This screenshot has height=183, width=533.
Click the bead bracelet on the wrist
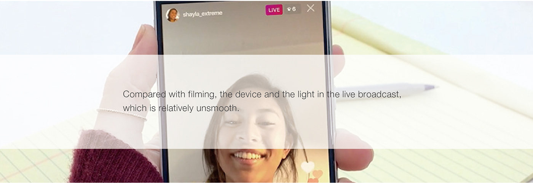[x=122, y=113]
